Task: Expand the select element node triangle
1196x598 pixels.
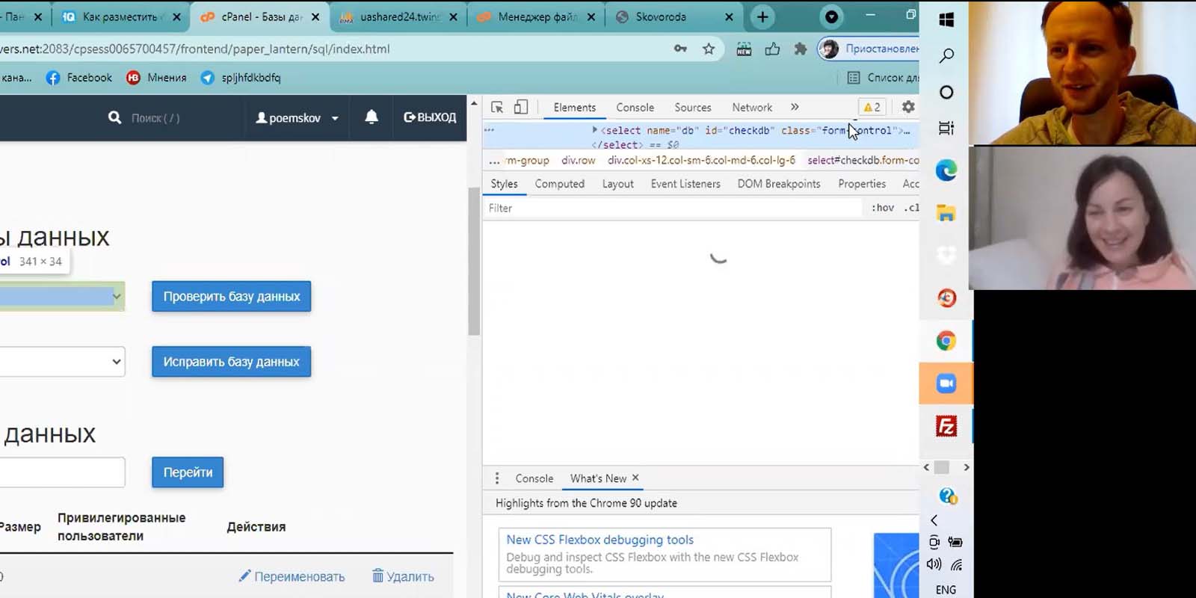Action: pos(595,130)
